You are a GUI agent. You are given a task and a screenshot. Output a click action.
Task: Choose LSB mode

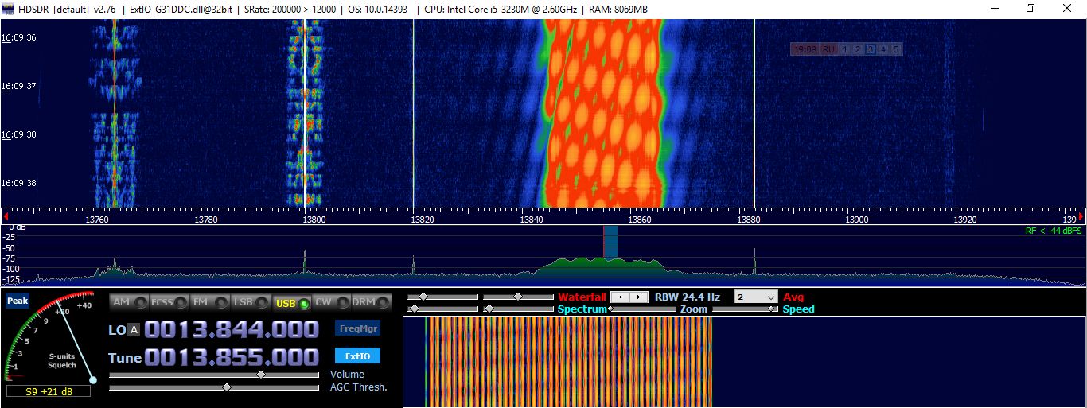[250, 302]
